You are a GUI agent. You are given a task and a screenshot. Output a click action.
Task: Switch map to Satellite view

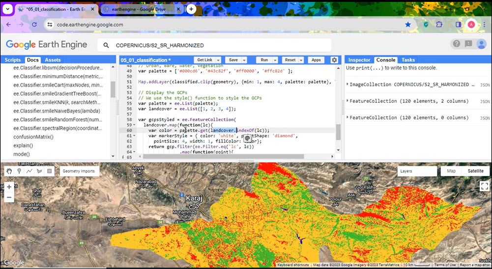tap(475, 171)
